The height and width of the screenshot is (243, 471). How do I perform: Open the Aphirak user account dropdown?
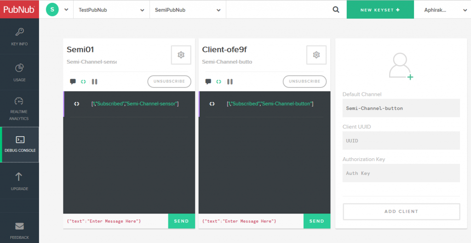(442, 10)
